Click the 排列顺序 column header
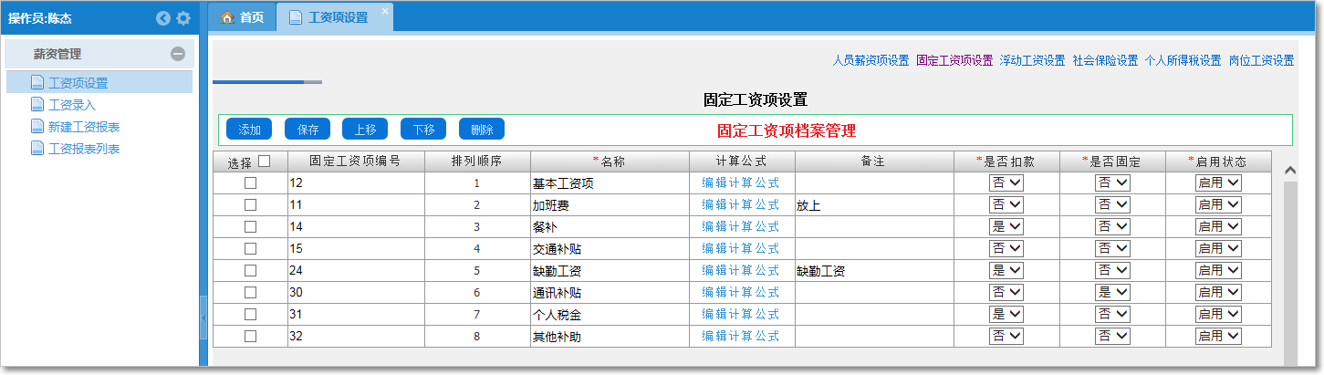The image size is (1324, 375). 476,161
